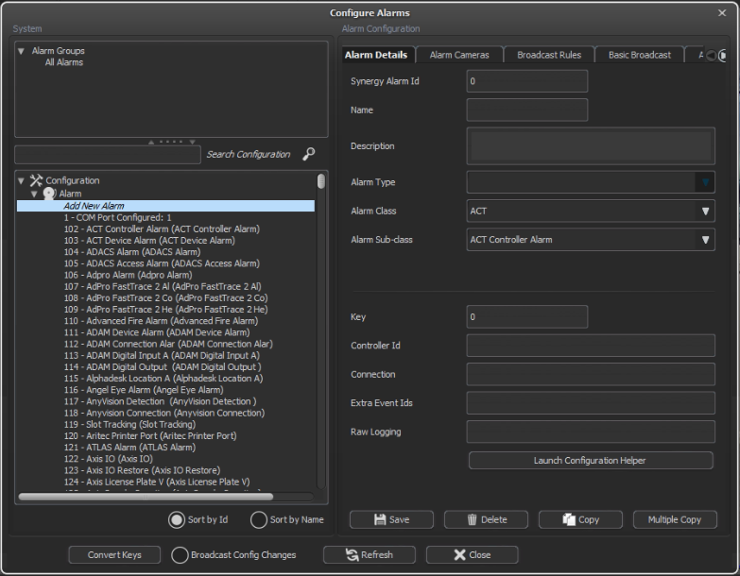Click the Alarm node icon in tree
Screen dimensions: 740x576
(x=49, y=194)
